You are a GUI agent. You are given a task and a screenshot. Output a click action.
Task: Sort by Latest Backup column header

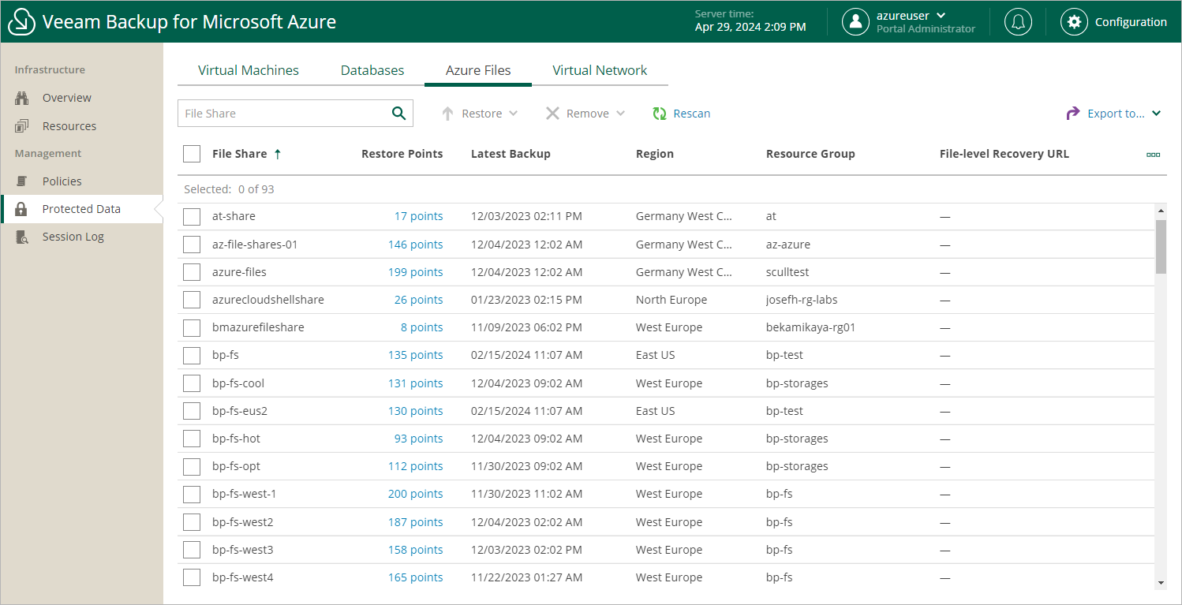[511, 154]
